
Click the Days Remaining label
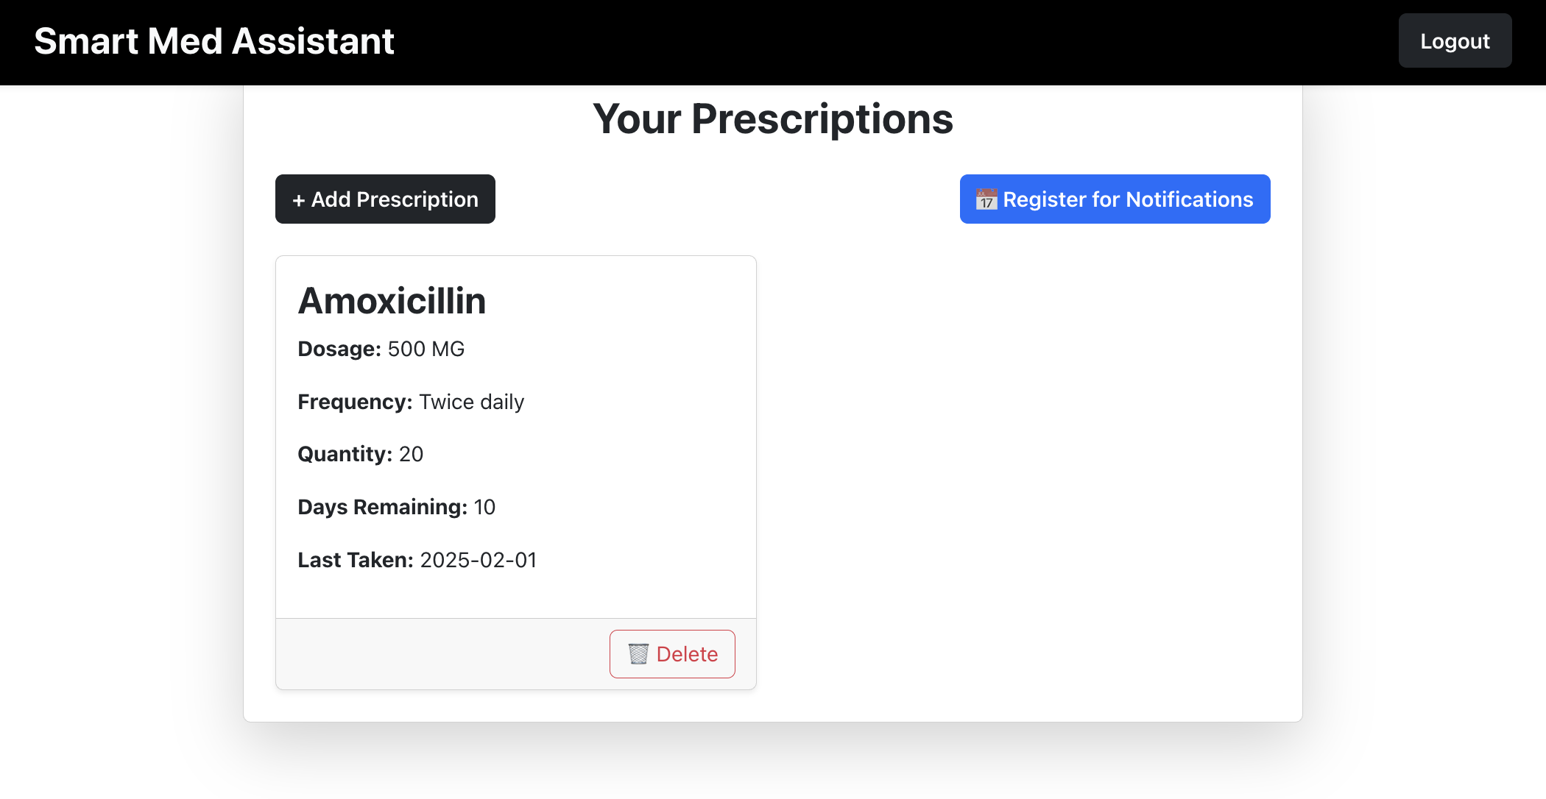coord(382,507)
